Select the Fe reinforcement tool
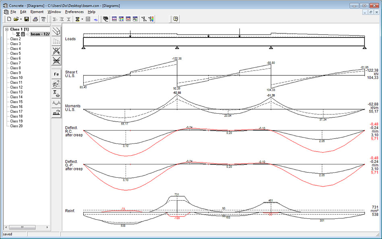This screenshot has height=239, width=382. (57, 74)
